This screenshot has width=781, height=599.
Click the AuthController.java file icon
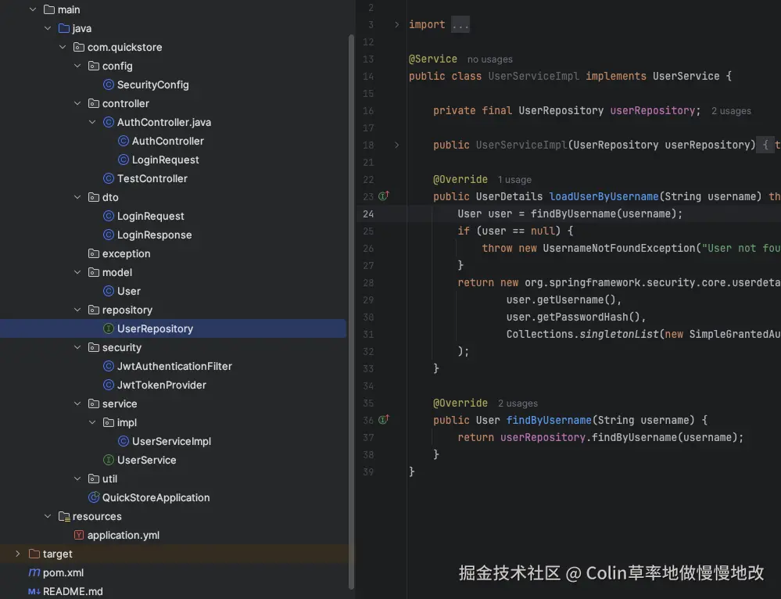[109, 122]
